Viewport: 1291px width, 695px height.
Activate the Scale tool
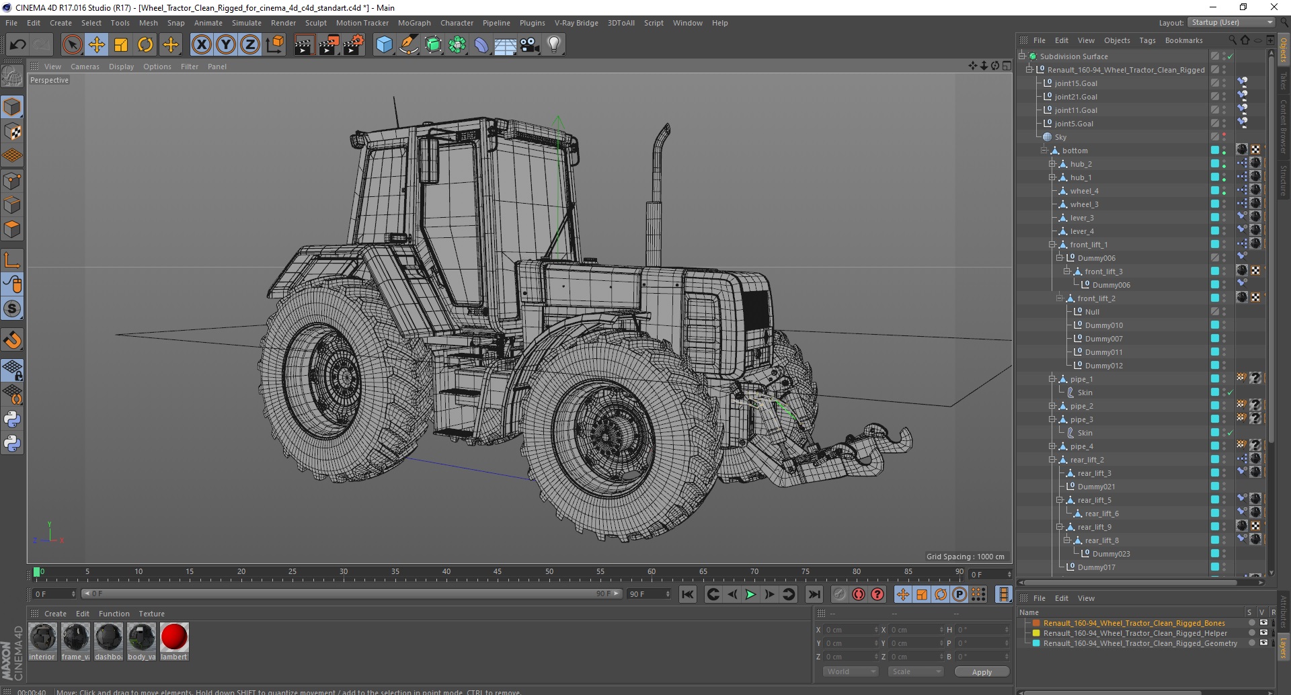(x=121, y=45)
